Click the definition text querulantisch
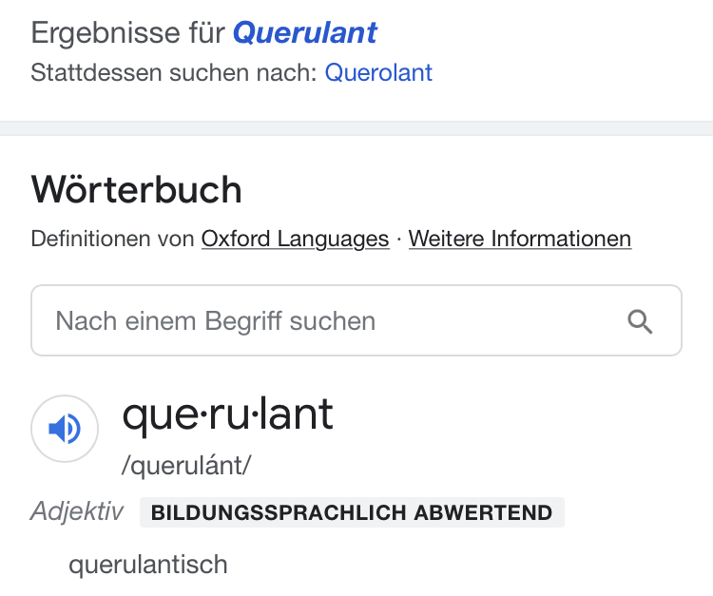Image resolution: width=713 pixels, height=596 pixels. click(148, 565)
